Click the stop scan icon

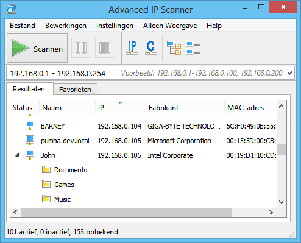[x=105, y=48]
